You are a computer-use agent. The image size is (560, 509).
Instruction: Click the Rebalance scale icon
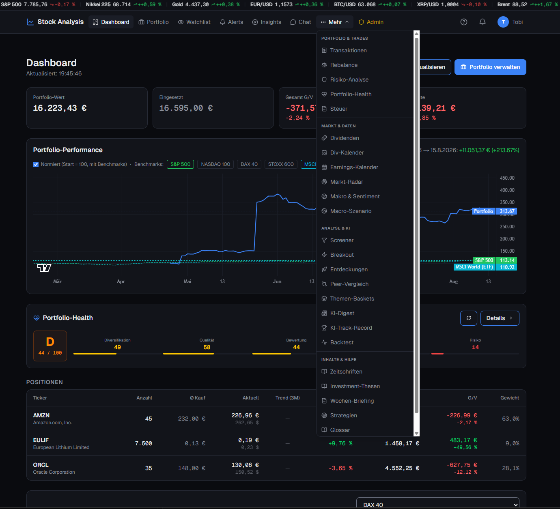(324, 65)
